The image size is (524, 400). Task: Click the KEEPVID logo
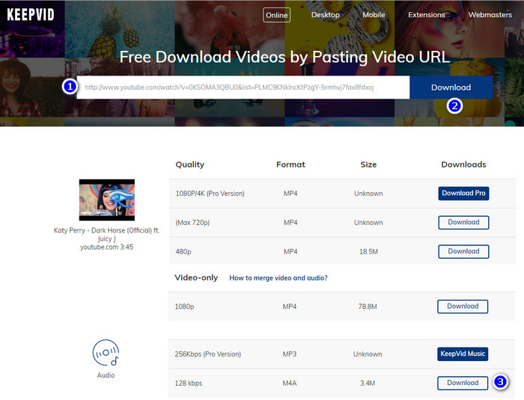click(31, 15)
